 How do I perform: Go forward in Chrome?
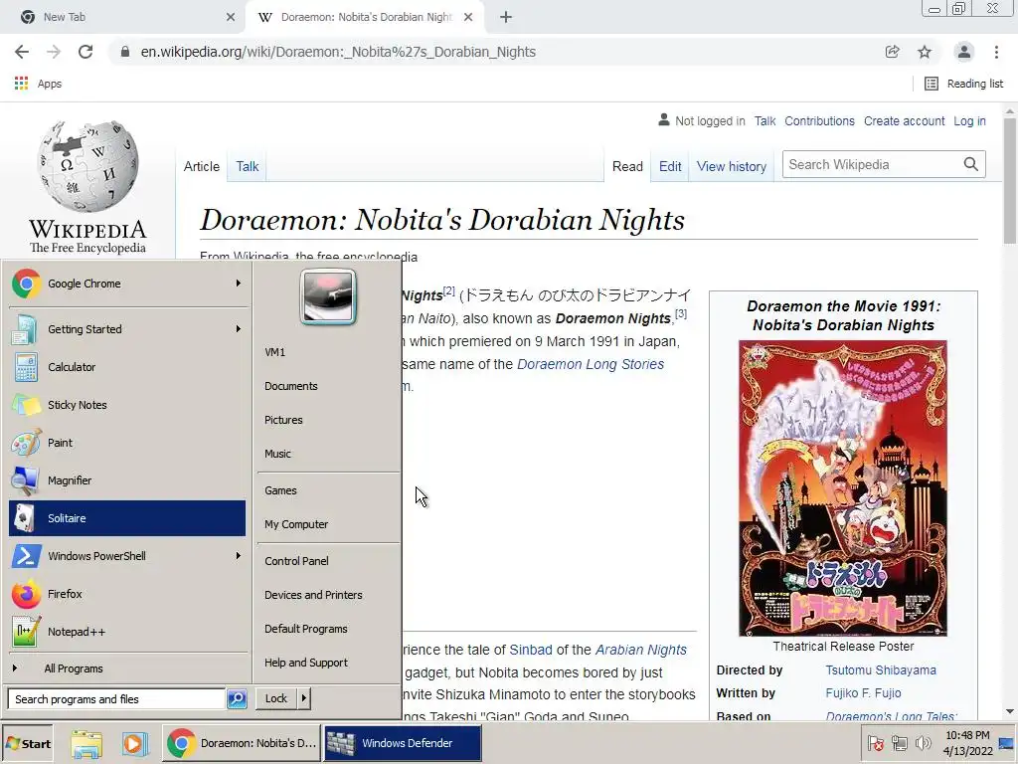point(54,52)
